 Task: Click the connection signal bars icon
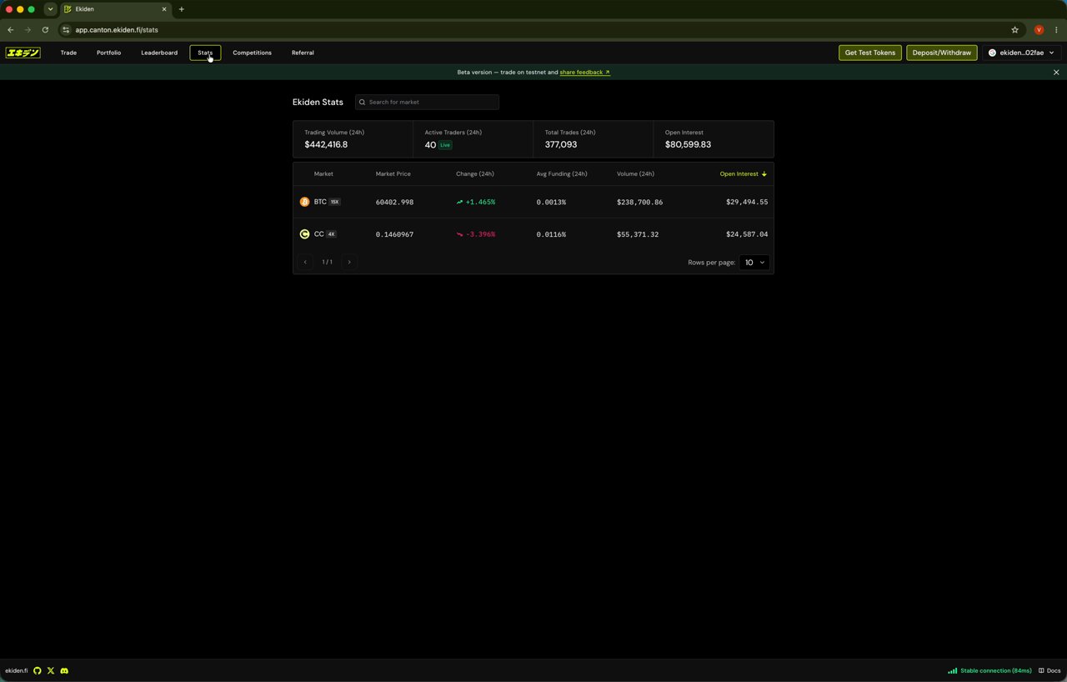[x=952, y=670]
